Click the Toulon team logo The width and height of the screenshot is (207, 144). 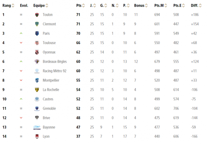point(37,15)
